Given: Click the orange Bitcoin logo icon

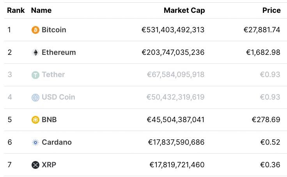Looking at the screenshot, I should (x=35, y=30).
